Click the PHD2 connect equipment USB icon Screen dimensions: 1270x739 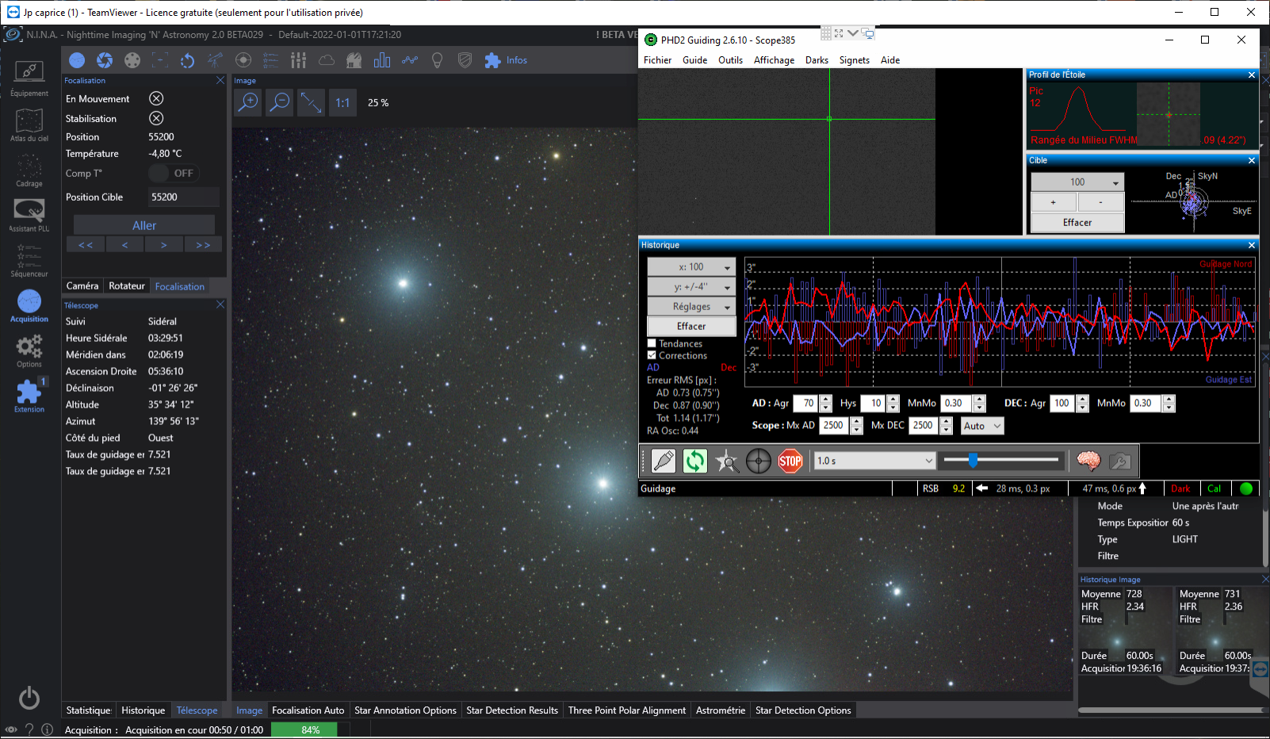(x=664, y=461)
